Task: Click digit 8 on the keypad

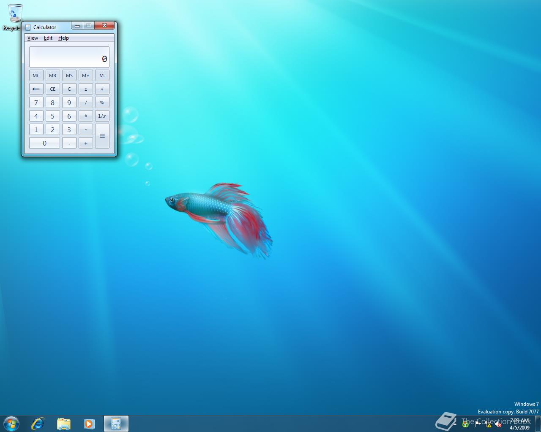Action: coord(52,103)
